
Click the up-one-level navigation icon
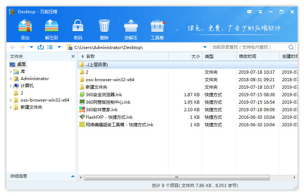pyautogui.click(x=40, y=47)
